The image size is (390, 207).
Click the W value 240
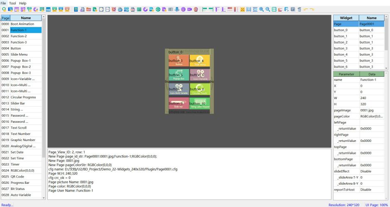point(372,98)
